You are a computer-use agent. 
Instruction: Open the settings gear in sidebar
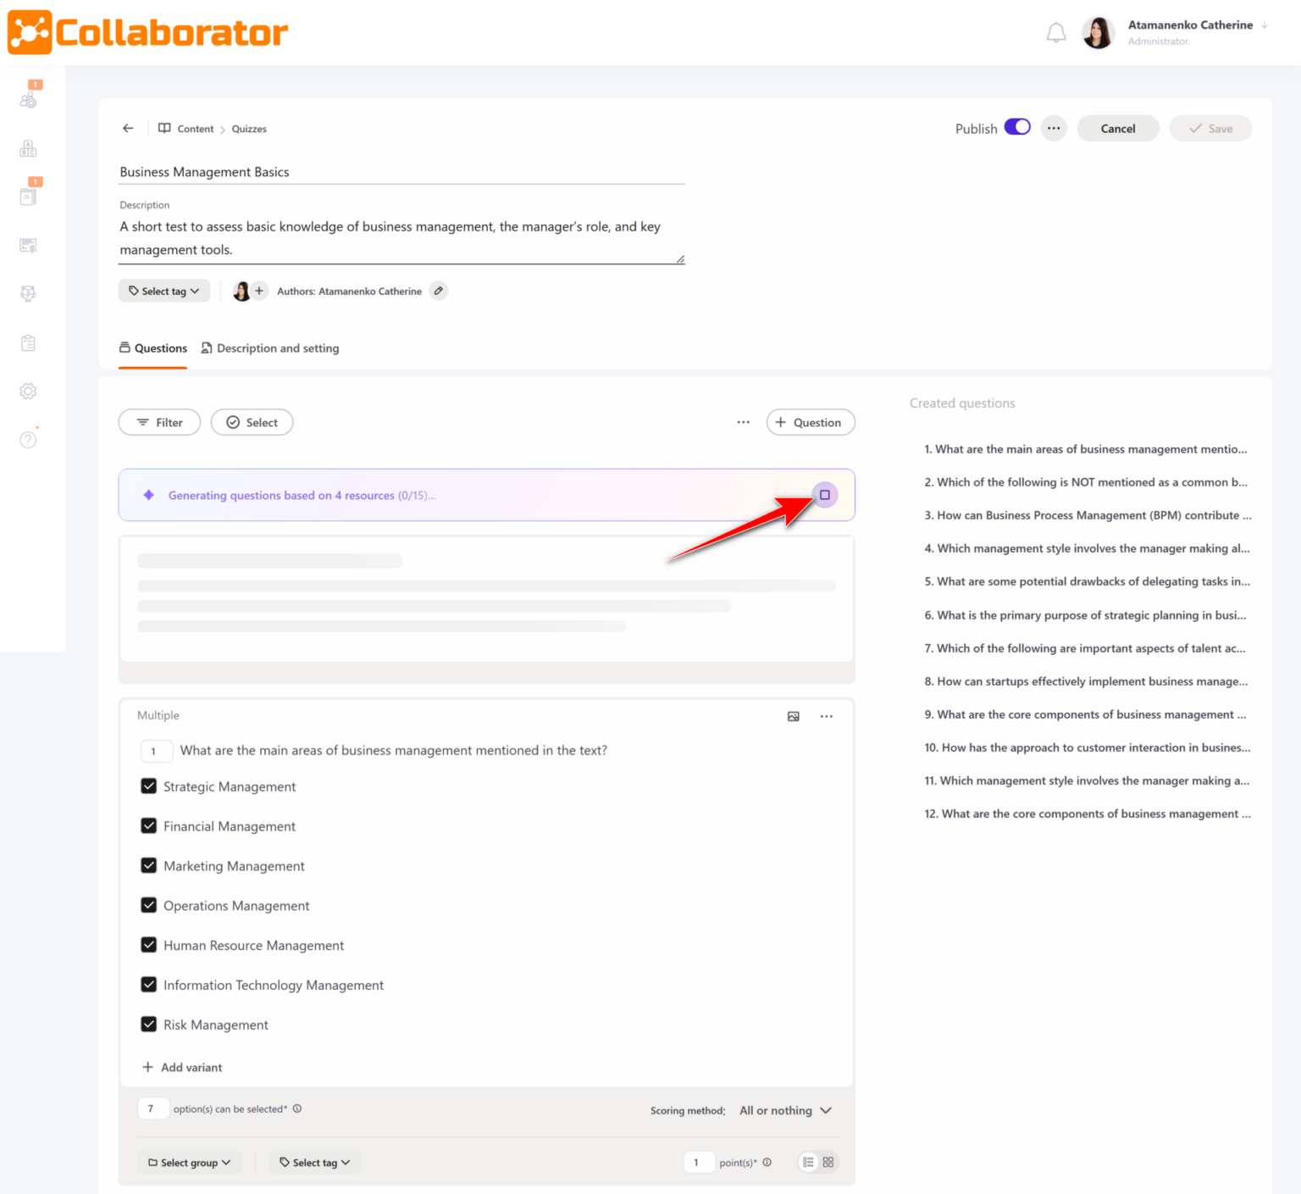pyautogui.click(x=28, y=392)
